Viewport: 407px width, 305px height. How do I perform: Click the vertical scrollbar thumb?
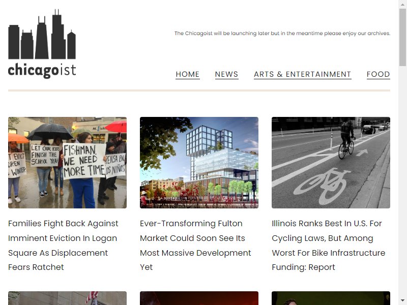pos(402,37)
